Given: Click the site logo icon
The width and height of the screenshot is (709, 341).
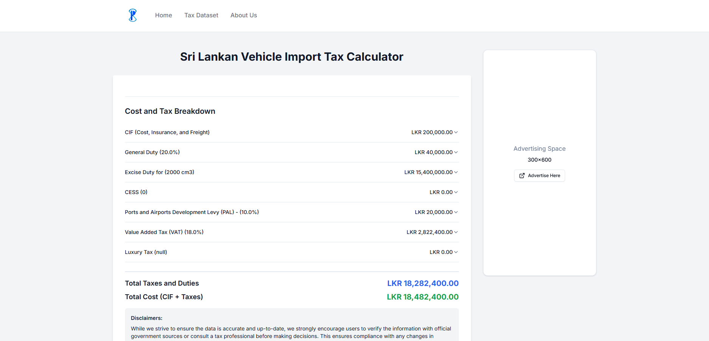Looking at the screenshot, I should tap(133, 15).
